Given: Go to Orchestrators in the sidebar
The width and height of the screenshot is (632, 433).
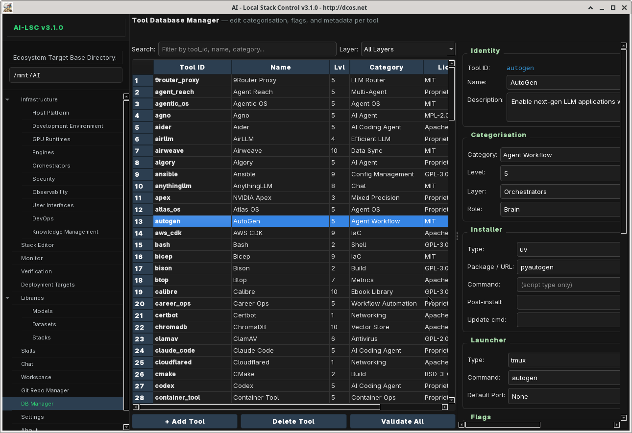Looking at the screenshot, I should click(x=51, y=166).
